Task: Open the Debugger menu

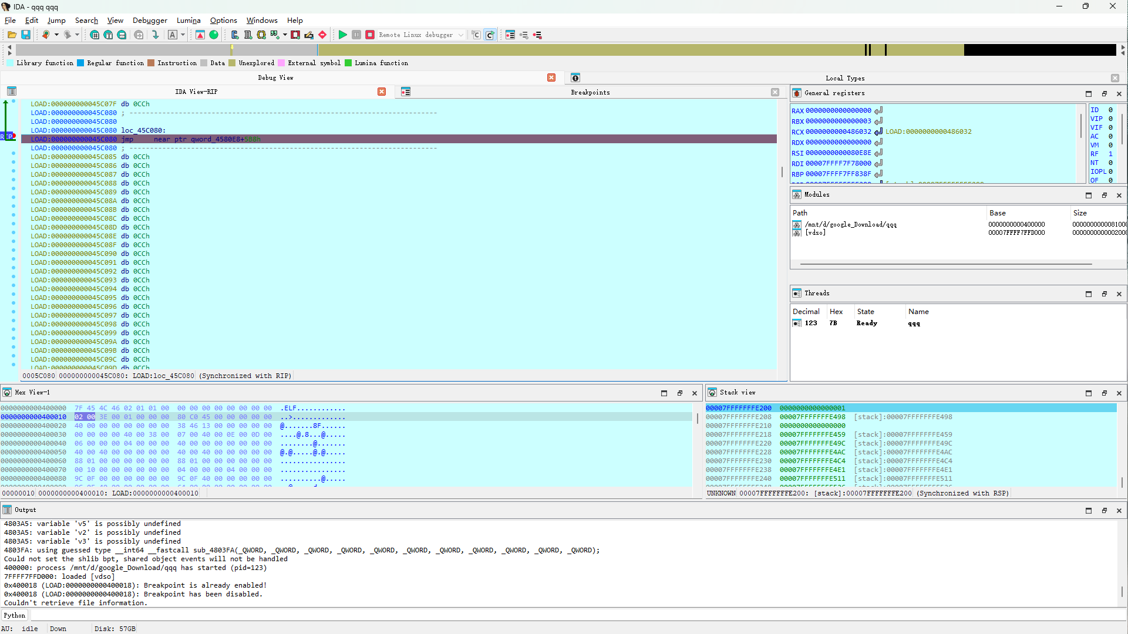Action: point(149,21)
